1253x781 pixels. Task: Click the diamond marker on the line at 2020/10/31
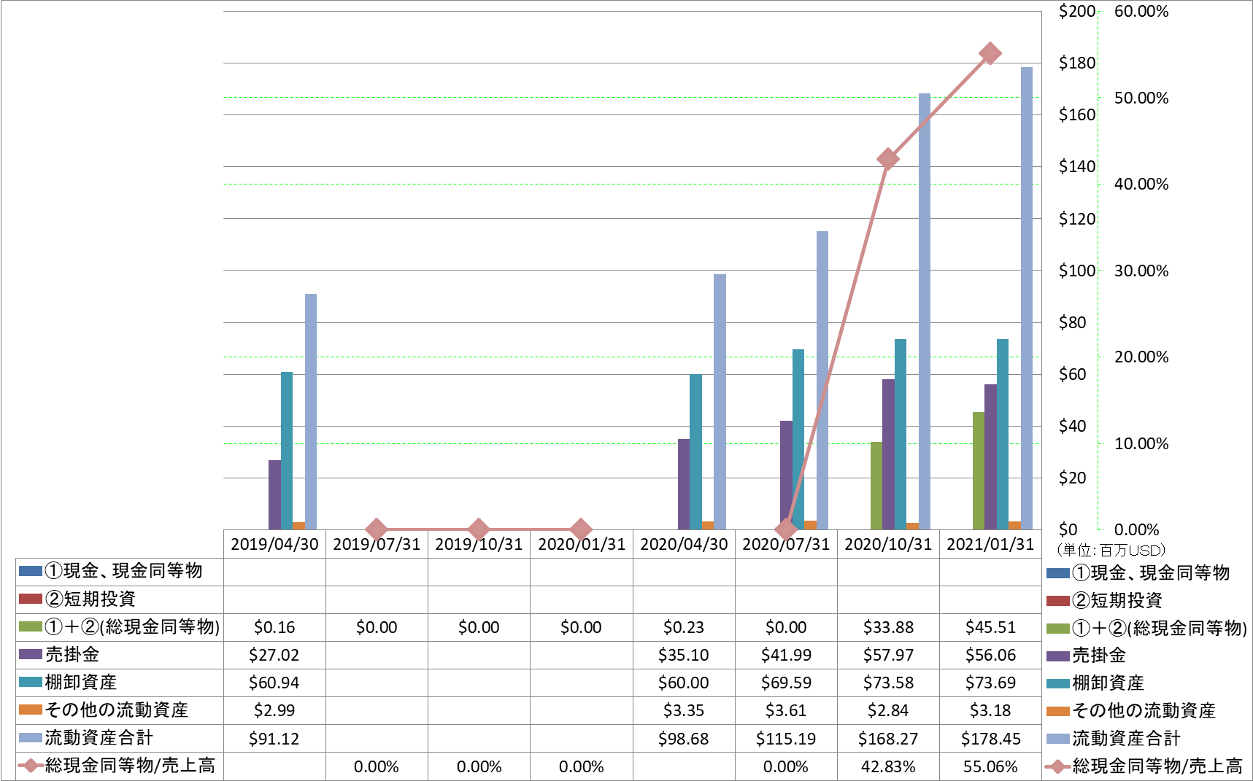click(888, 159)
